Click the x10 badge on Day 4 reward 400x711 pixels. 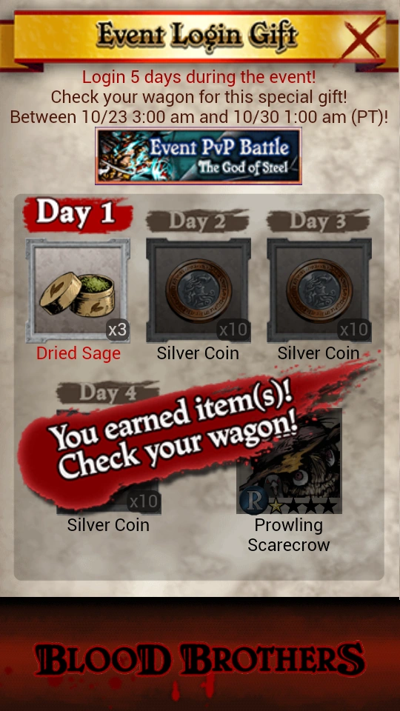click(143, 501)
